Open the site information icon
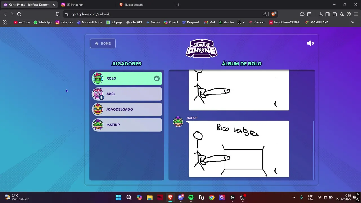 67,14
